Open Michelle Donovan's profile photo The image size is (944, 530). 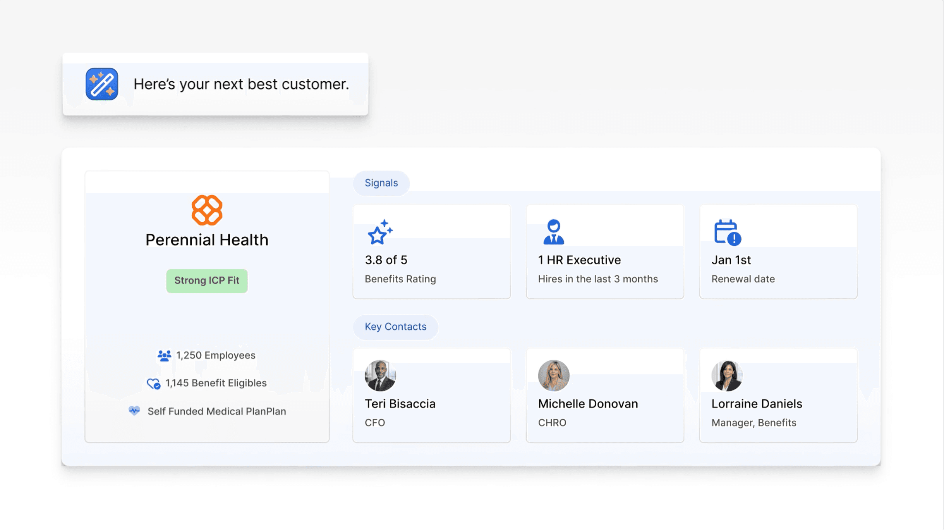553,376
